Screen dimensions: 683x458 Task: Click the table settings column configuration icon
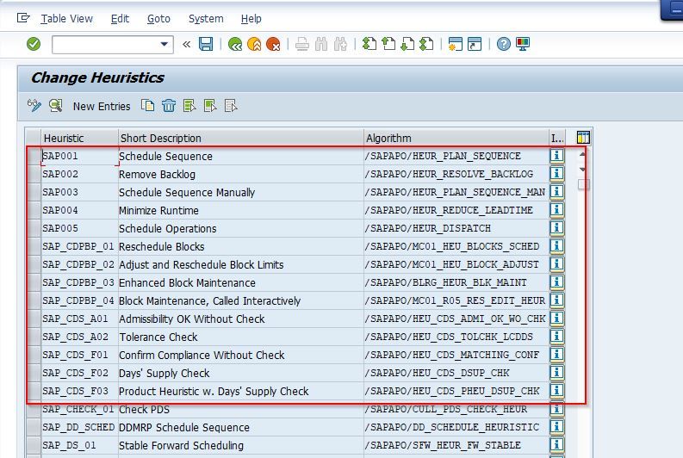point(583,137)
